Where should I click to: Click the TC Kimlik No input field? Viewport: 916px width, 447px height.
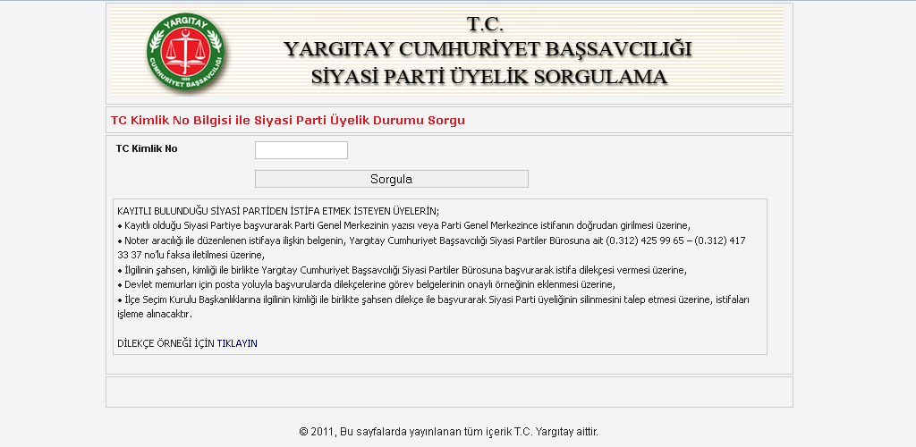[x=301, y=150]
